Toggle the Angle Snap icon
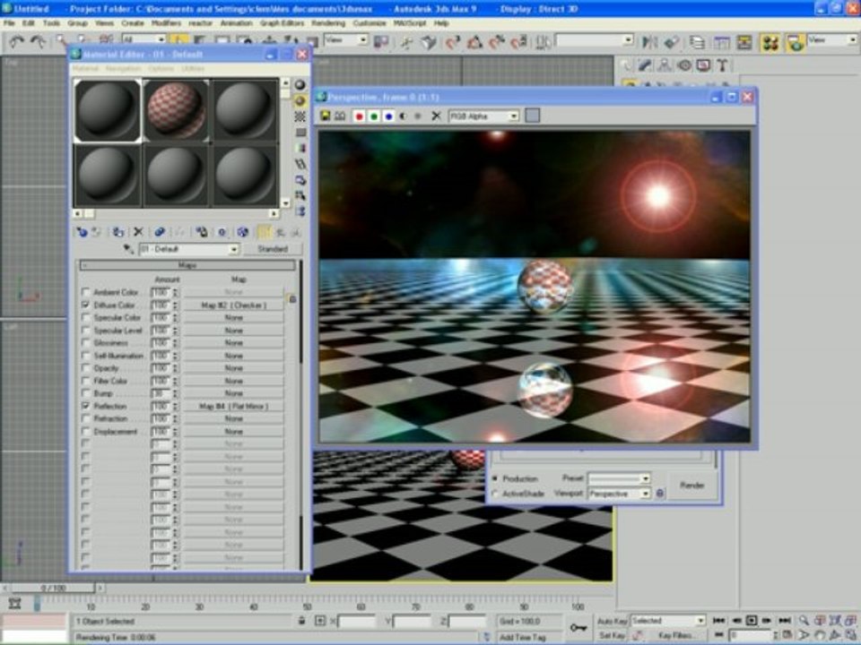Viewport: 861px width, 645px height. pyautogui.click(x=475, y=42)
